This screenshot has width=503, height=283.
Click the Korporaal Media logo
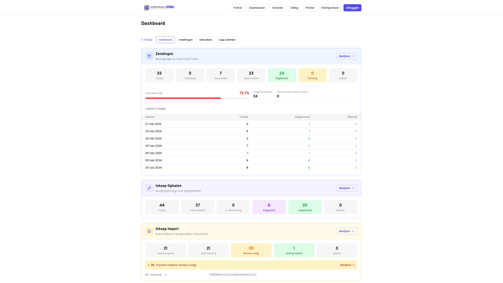coord(159,8)
